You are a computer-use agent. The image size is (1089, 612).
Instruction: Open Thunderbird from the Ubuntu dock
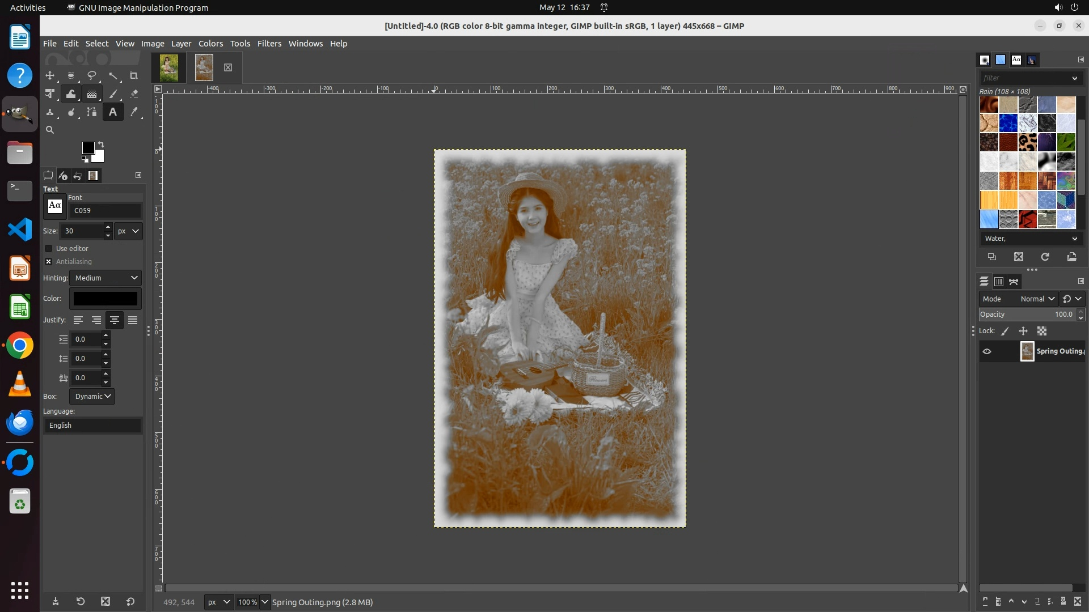20,423
